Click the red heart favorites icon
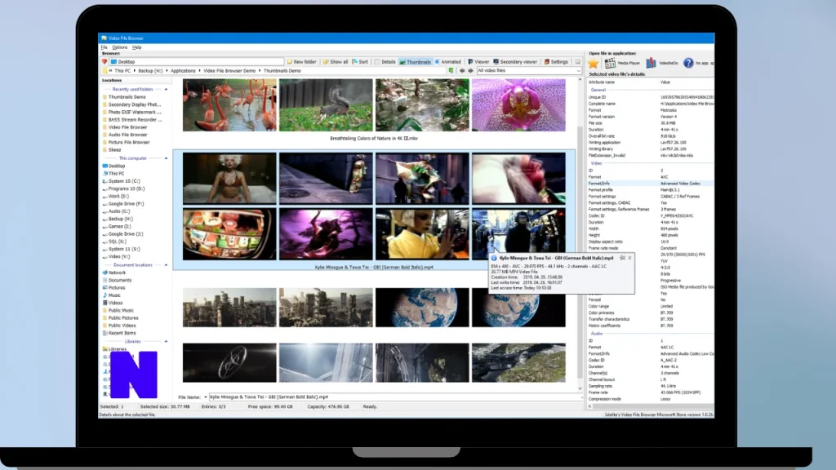Image resolution: width=836 pixels, height=470 pixels. point(104,62)
